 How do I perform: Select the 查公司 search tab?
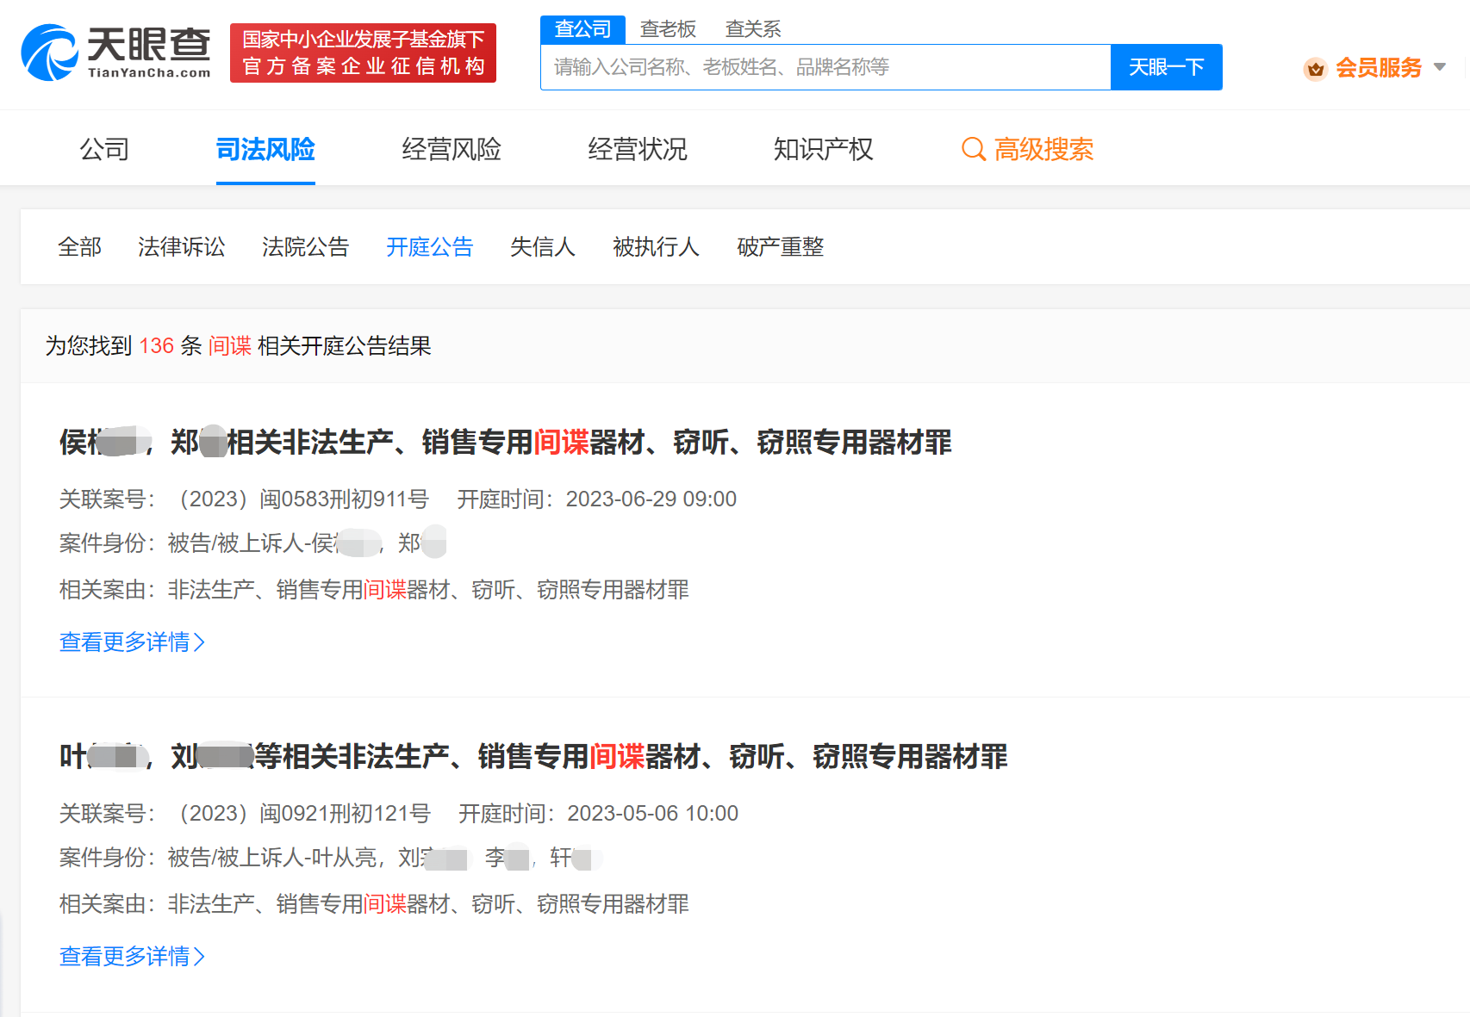[x=582, y=28]
